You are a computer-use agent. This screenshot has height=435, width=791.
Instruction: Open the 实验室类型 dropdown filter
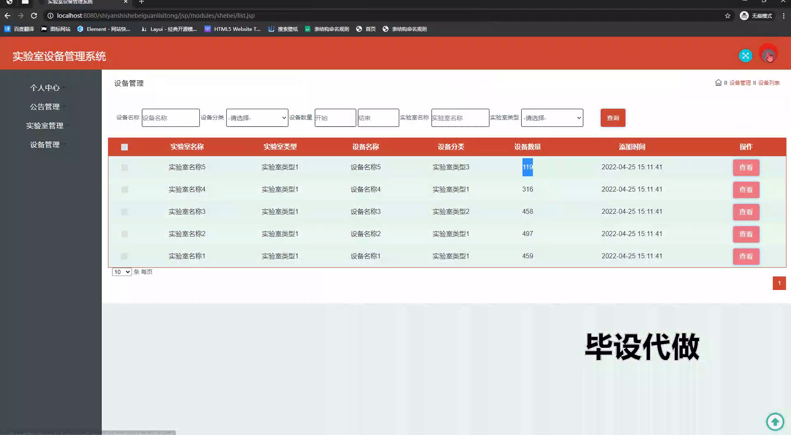tap(552, 118)
